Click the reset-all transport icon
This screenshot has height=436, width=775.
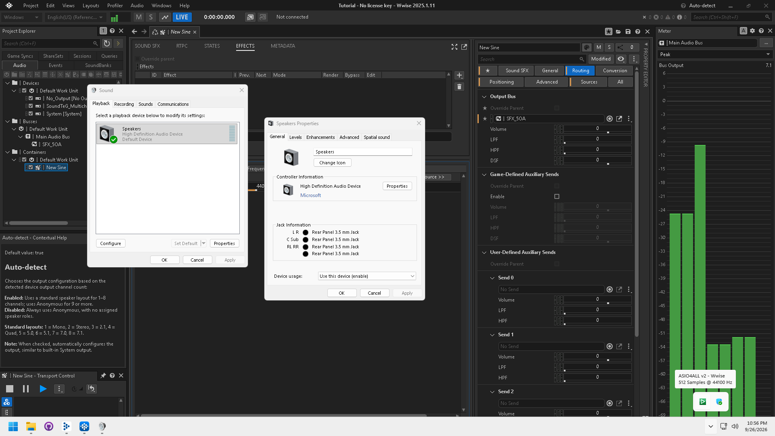(92, 389)
